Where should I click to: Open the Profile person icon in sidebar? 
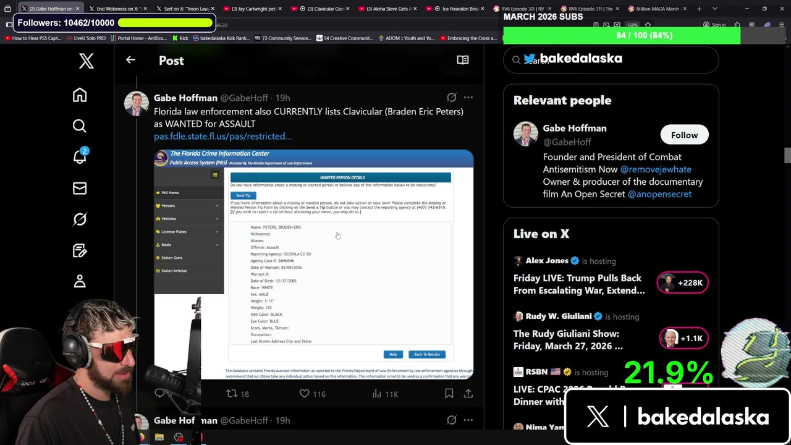click(80, 281)
